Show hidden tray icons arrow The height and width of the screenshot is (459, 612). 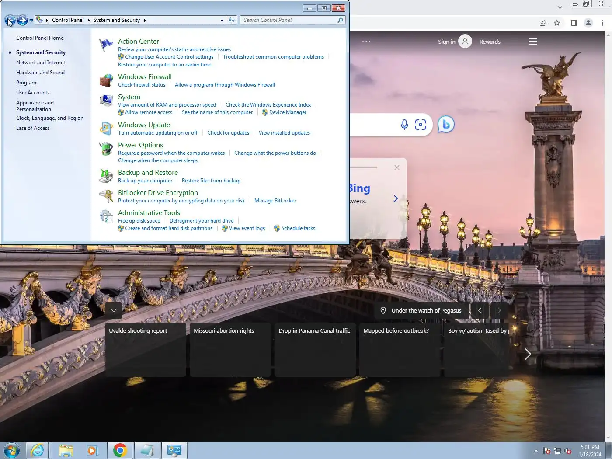536,451
